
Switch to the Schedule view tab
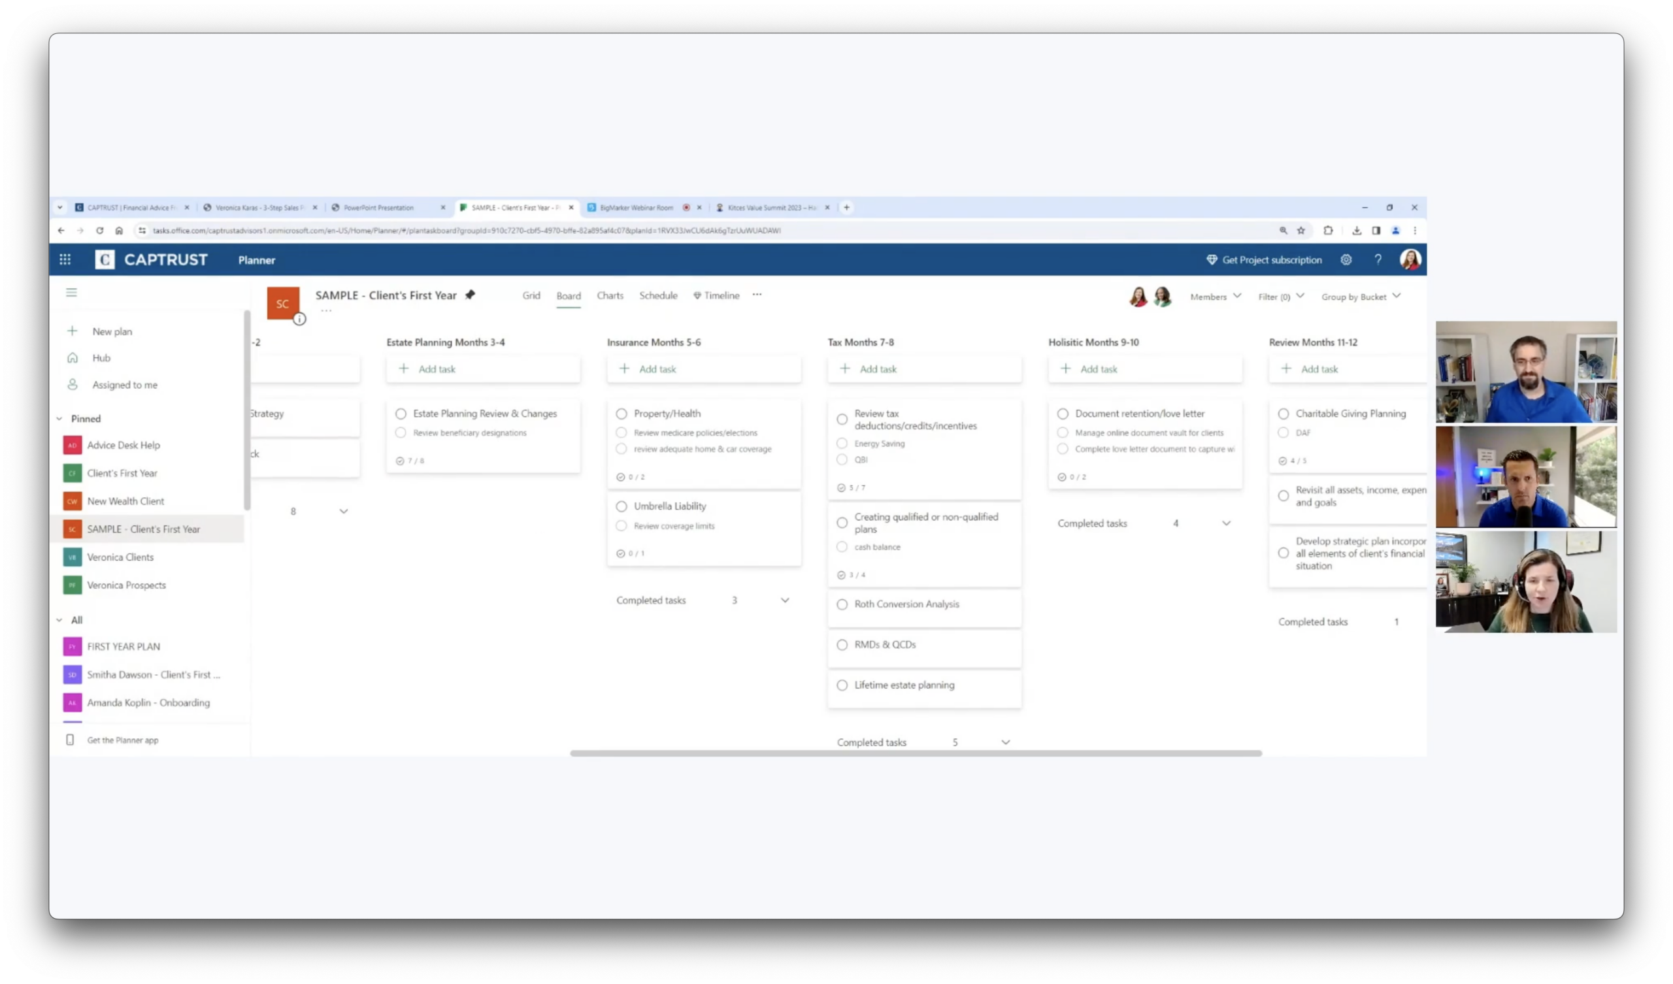(x=658, y=295)
